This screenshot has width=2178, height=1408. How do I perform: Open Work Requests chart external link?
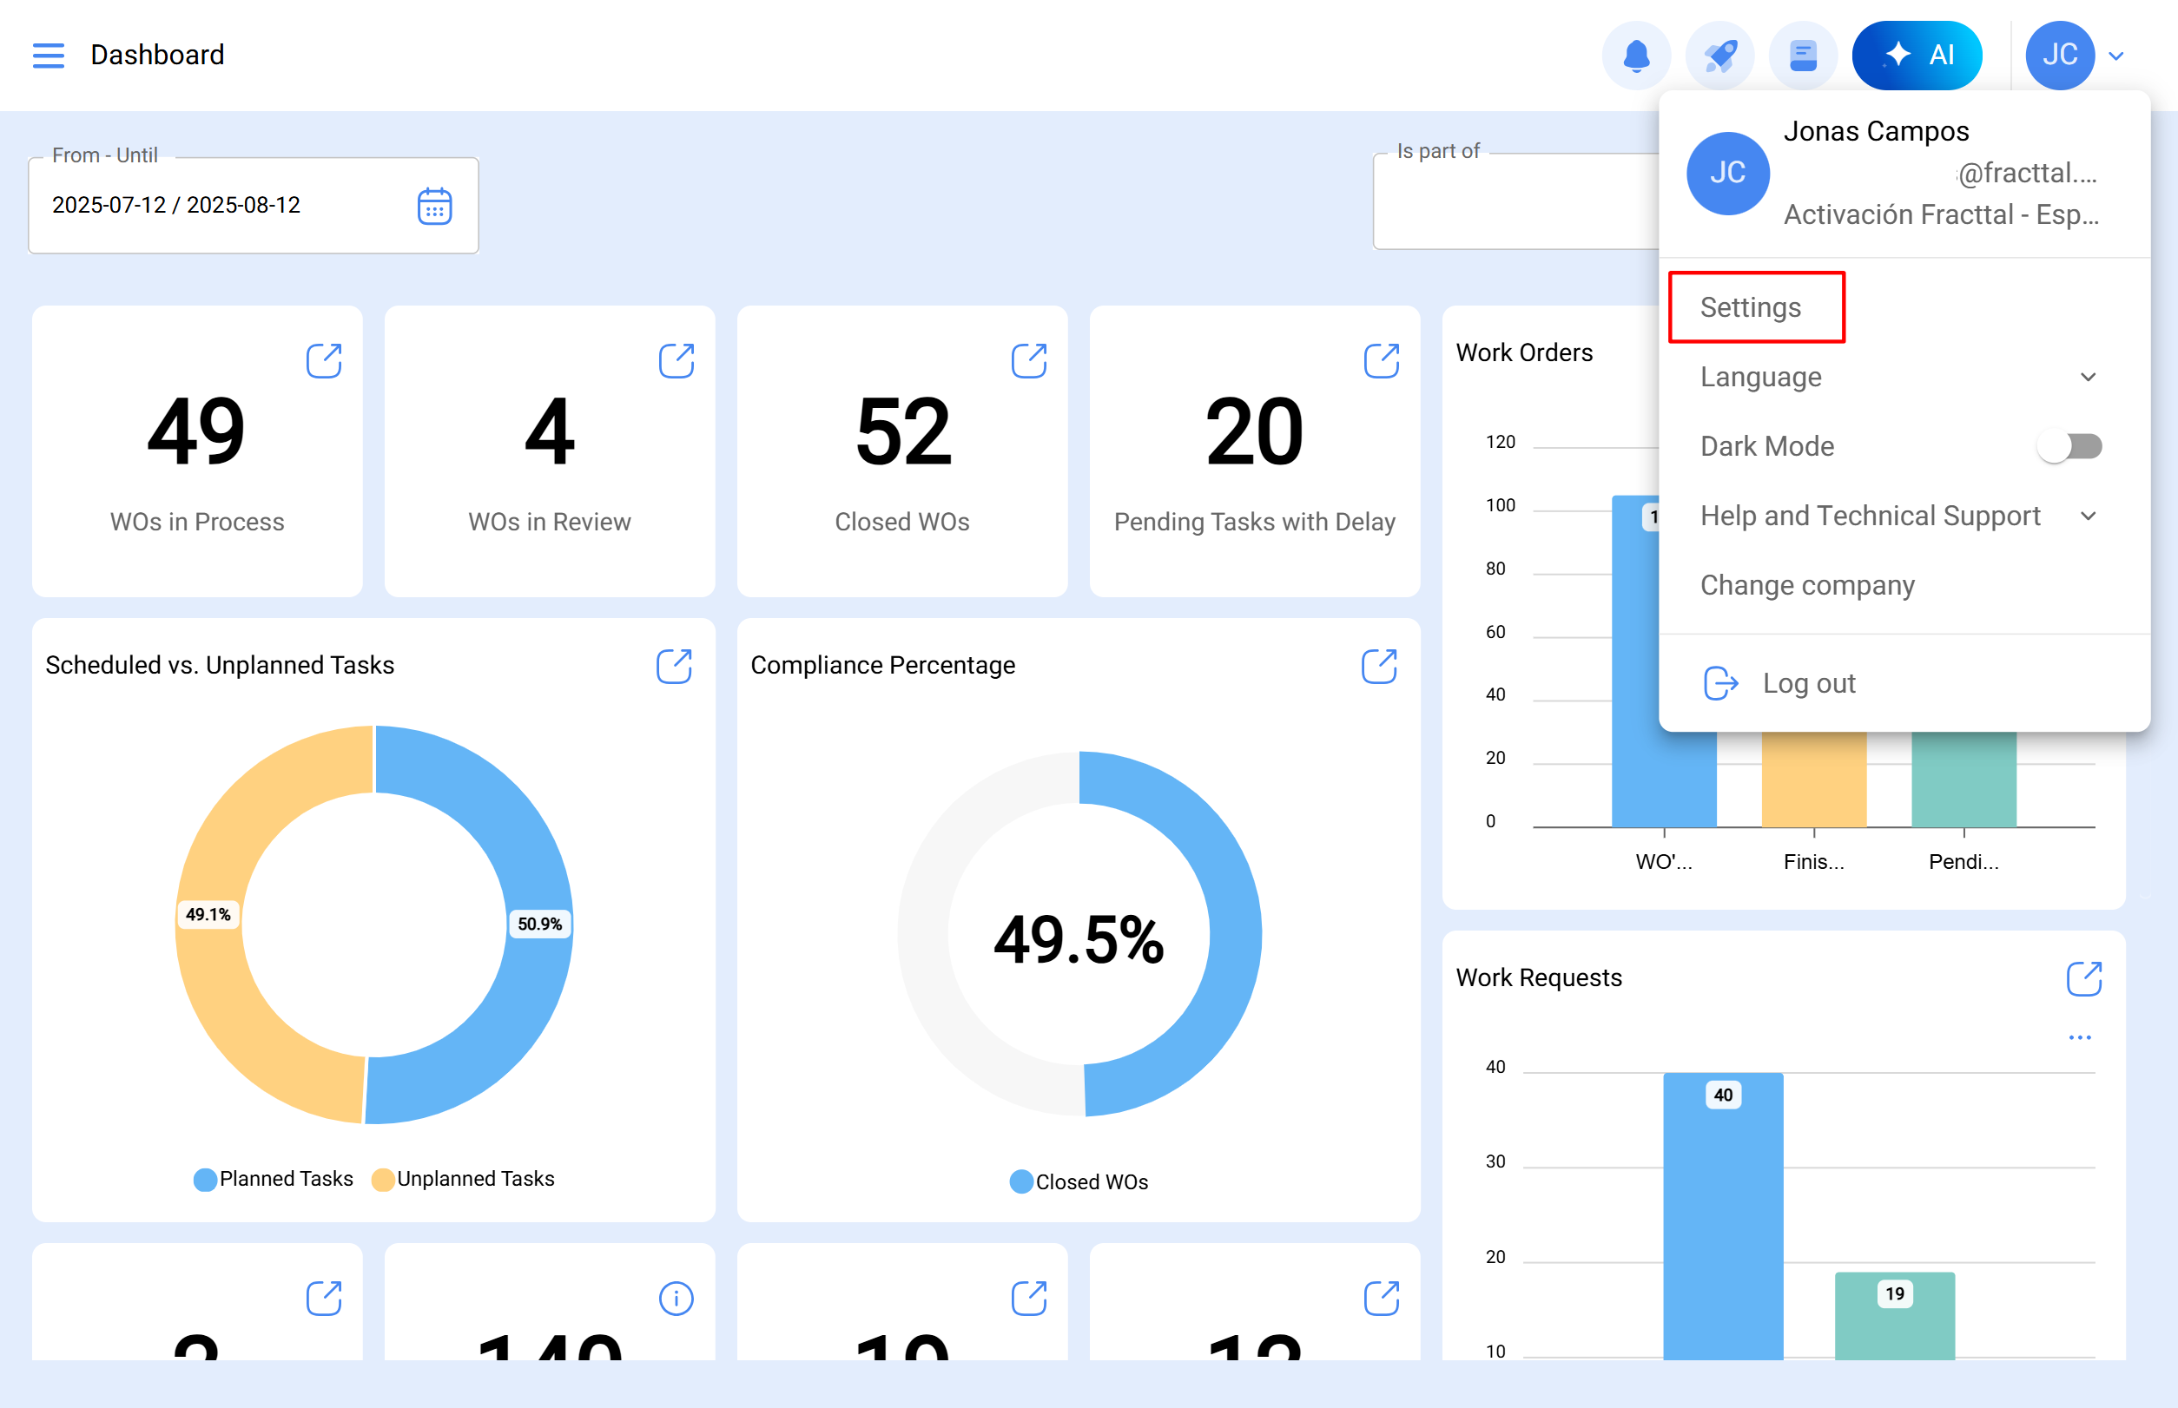coord(2084,978)
